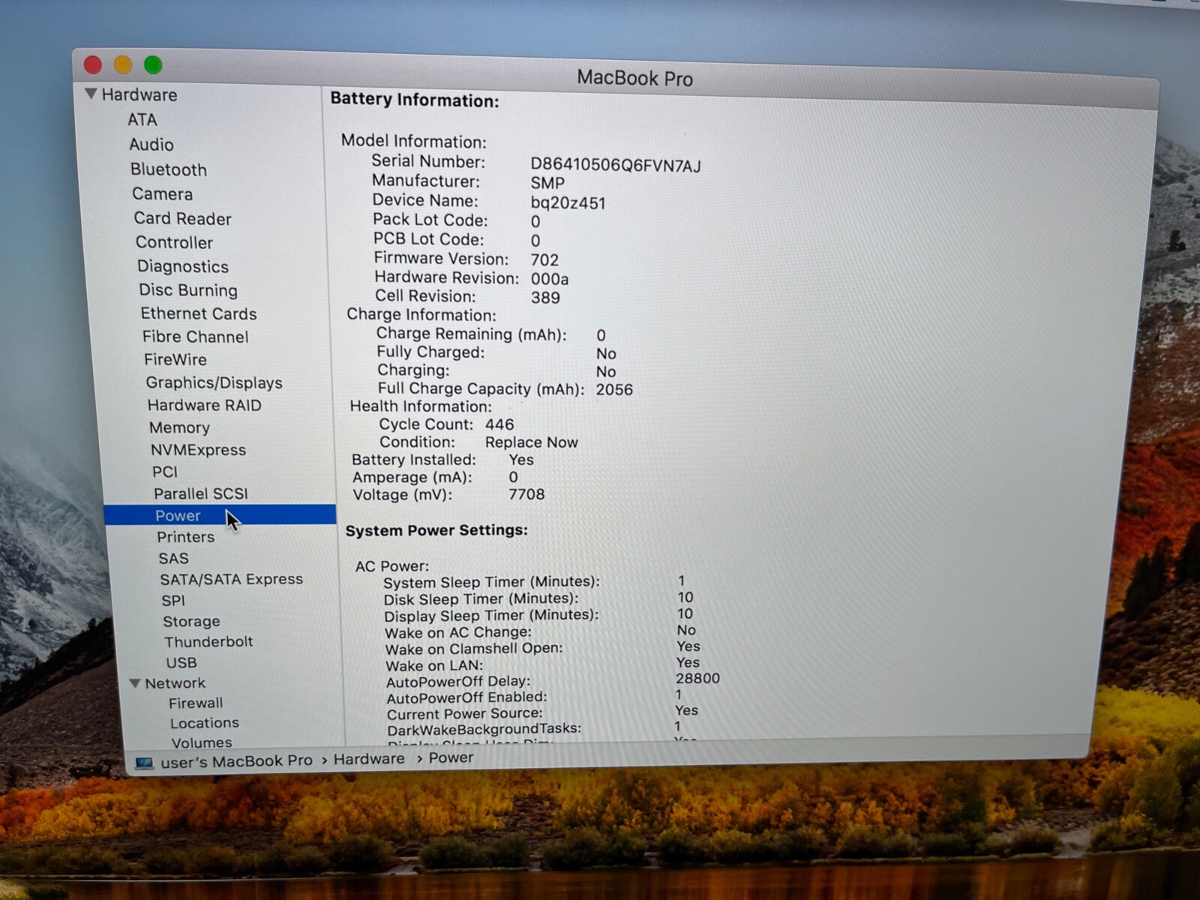Click the battery serial number D86410506Q6FVN7AJ
The width and height of the screenshot is (1200, 900).
point(616,166)
